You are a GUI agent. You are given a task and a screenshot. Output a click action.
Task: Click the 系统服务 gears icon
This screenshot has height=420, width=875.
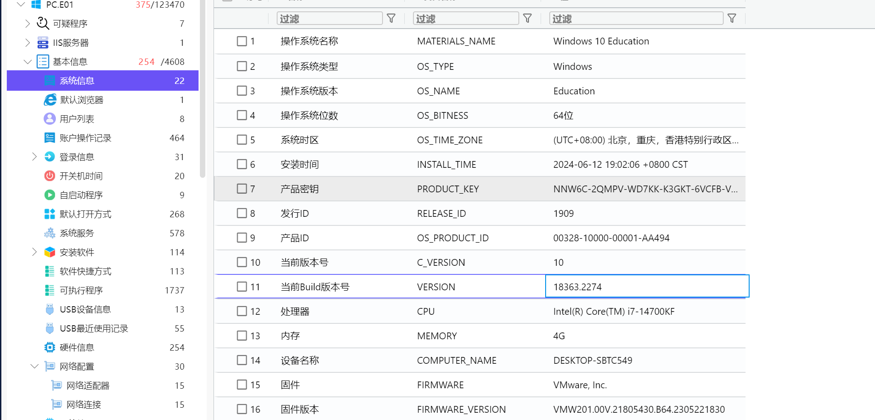[50, 233]
